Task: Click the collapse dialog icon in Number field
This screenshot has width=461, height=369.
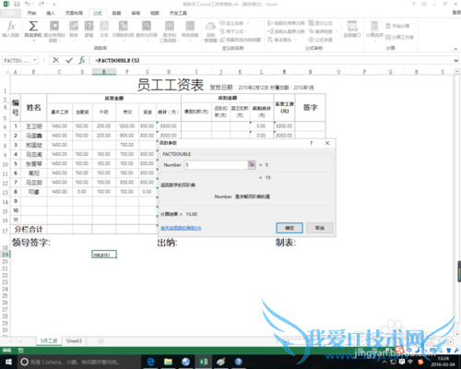Action: (x=252, y=164)
